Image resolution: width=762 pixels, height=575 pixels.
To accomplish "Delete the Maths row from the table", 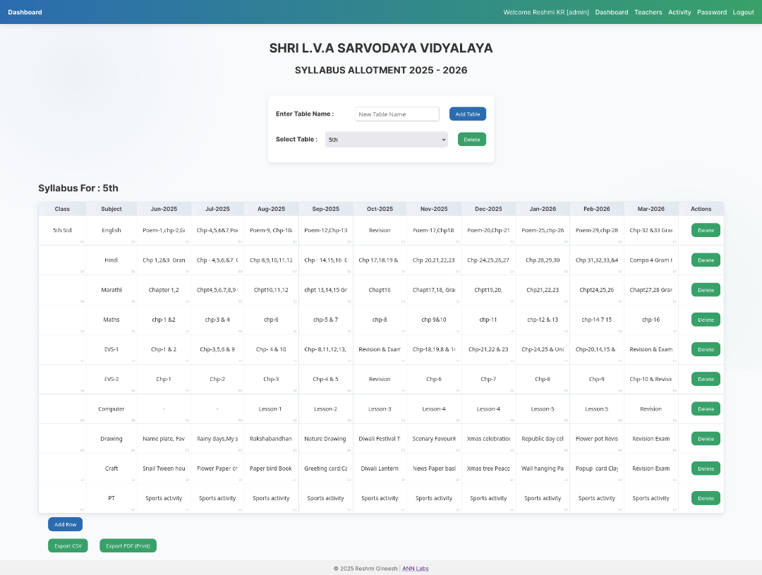I will click(x=705, y=320).
